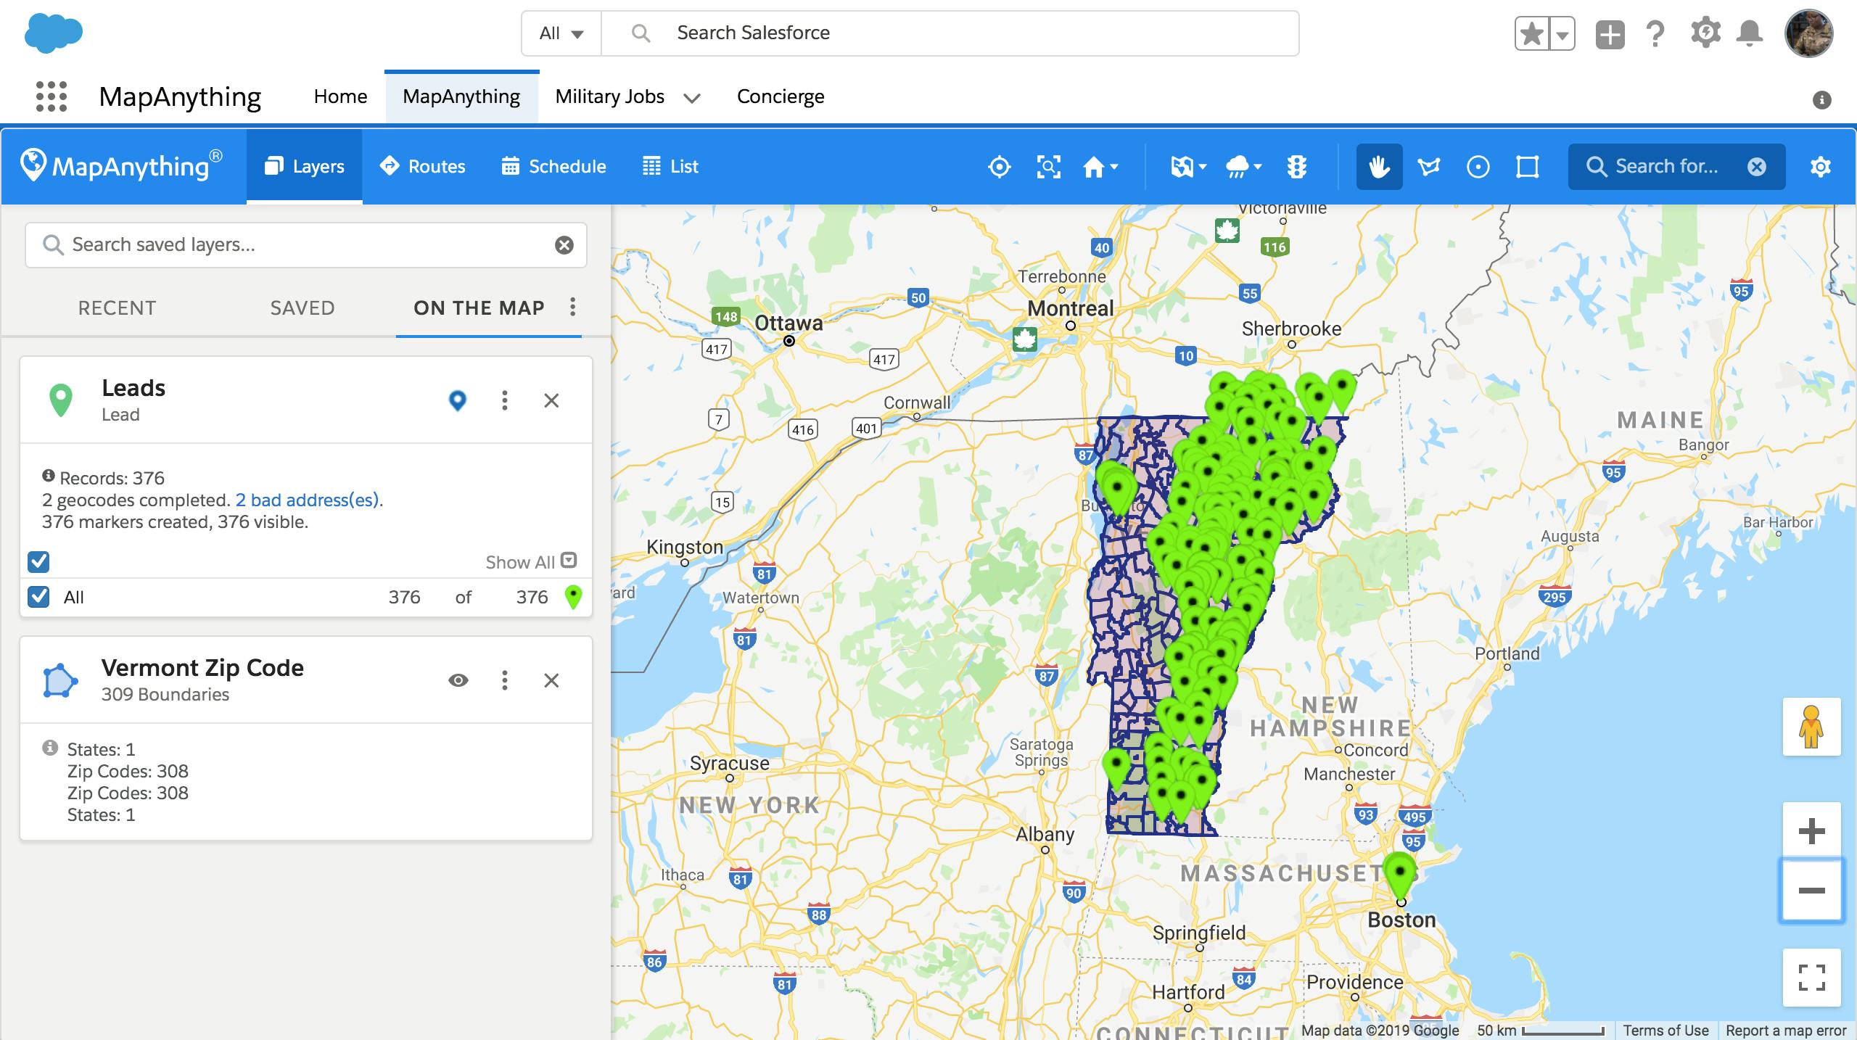The height and width of the screenshot is (1040, 1857).
Task: Click the Search Salesforce field
Action: (x=950, y=33)
